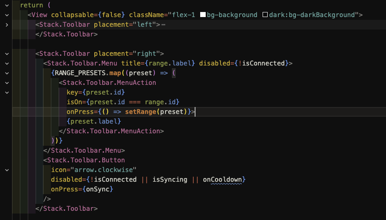Click the "isOn" attribute name
The width and height of the screenshot is (386, 220).
(x=74, y=102)
